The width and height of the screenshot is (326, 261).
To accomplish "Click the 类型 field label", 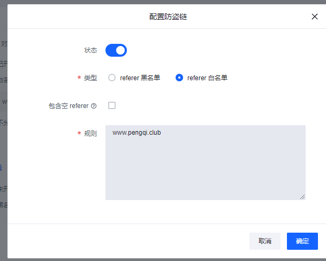I will click(x=90, y=78).
